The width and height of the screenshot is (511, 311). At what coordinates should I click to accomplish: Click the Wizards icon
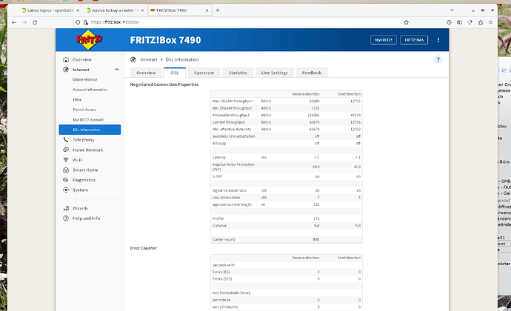[66, 208]
